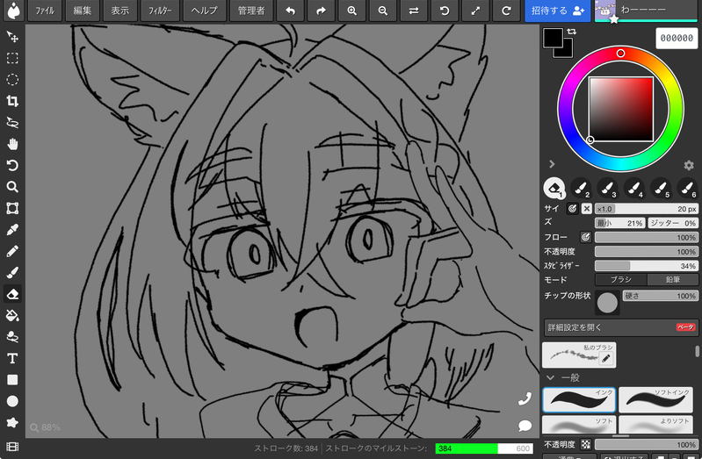702x459 pixels.
Task: Set mode to ブラシ
Action: coord(620,280)
